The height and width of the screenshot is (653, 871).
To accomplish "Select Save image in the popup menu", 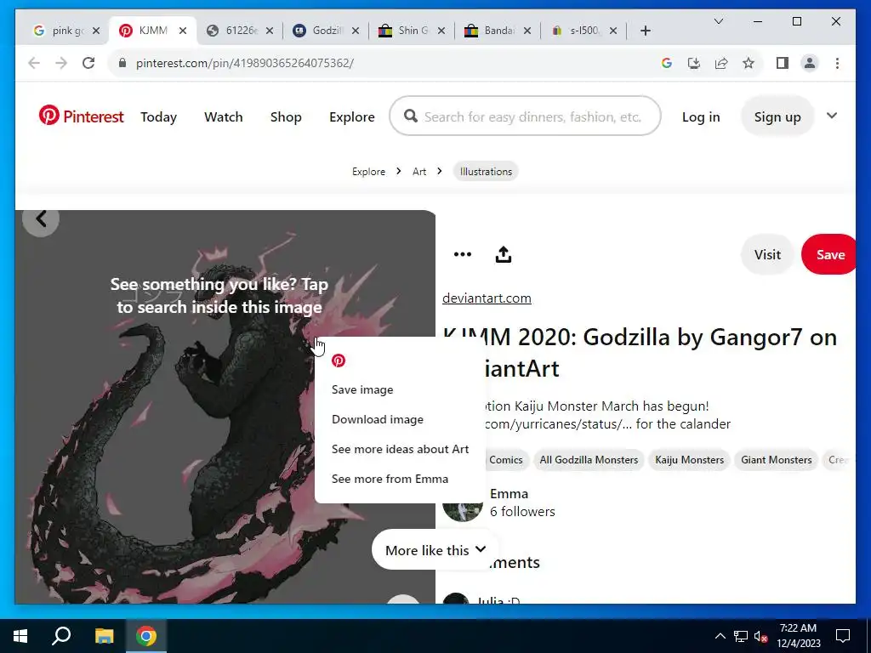I will [x=362, y=389].
